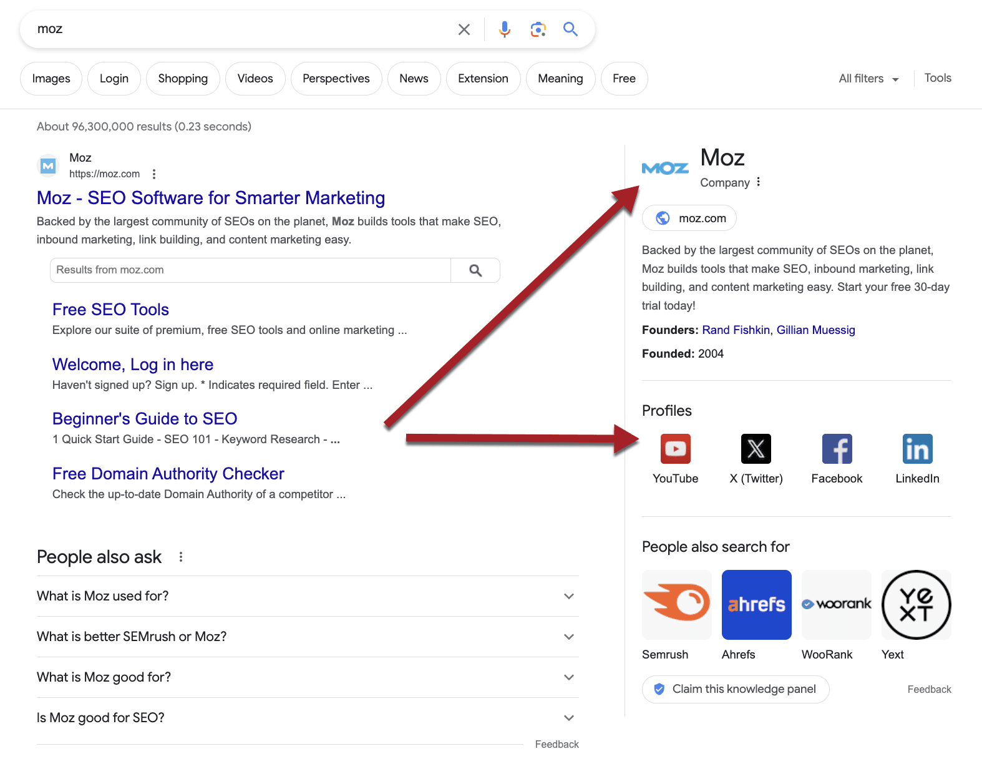This screenshot has width=982, height=774.
Task: Open Moz's LinkedIn profile icon
Action: pos(917,449)
